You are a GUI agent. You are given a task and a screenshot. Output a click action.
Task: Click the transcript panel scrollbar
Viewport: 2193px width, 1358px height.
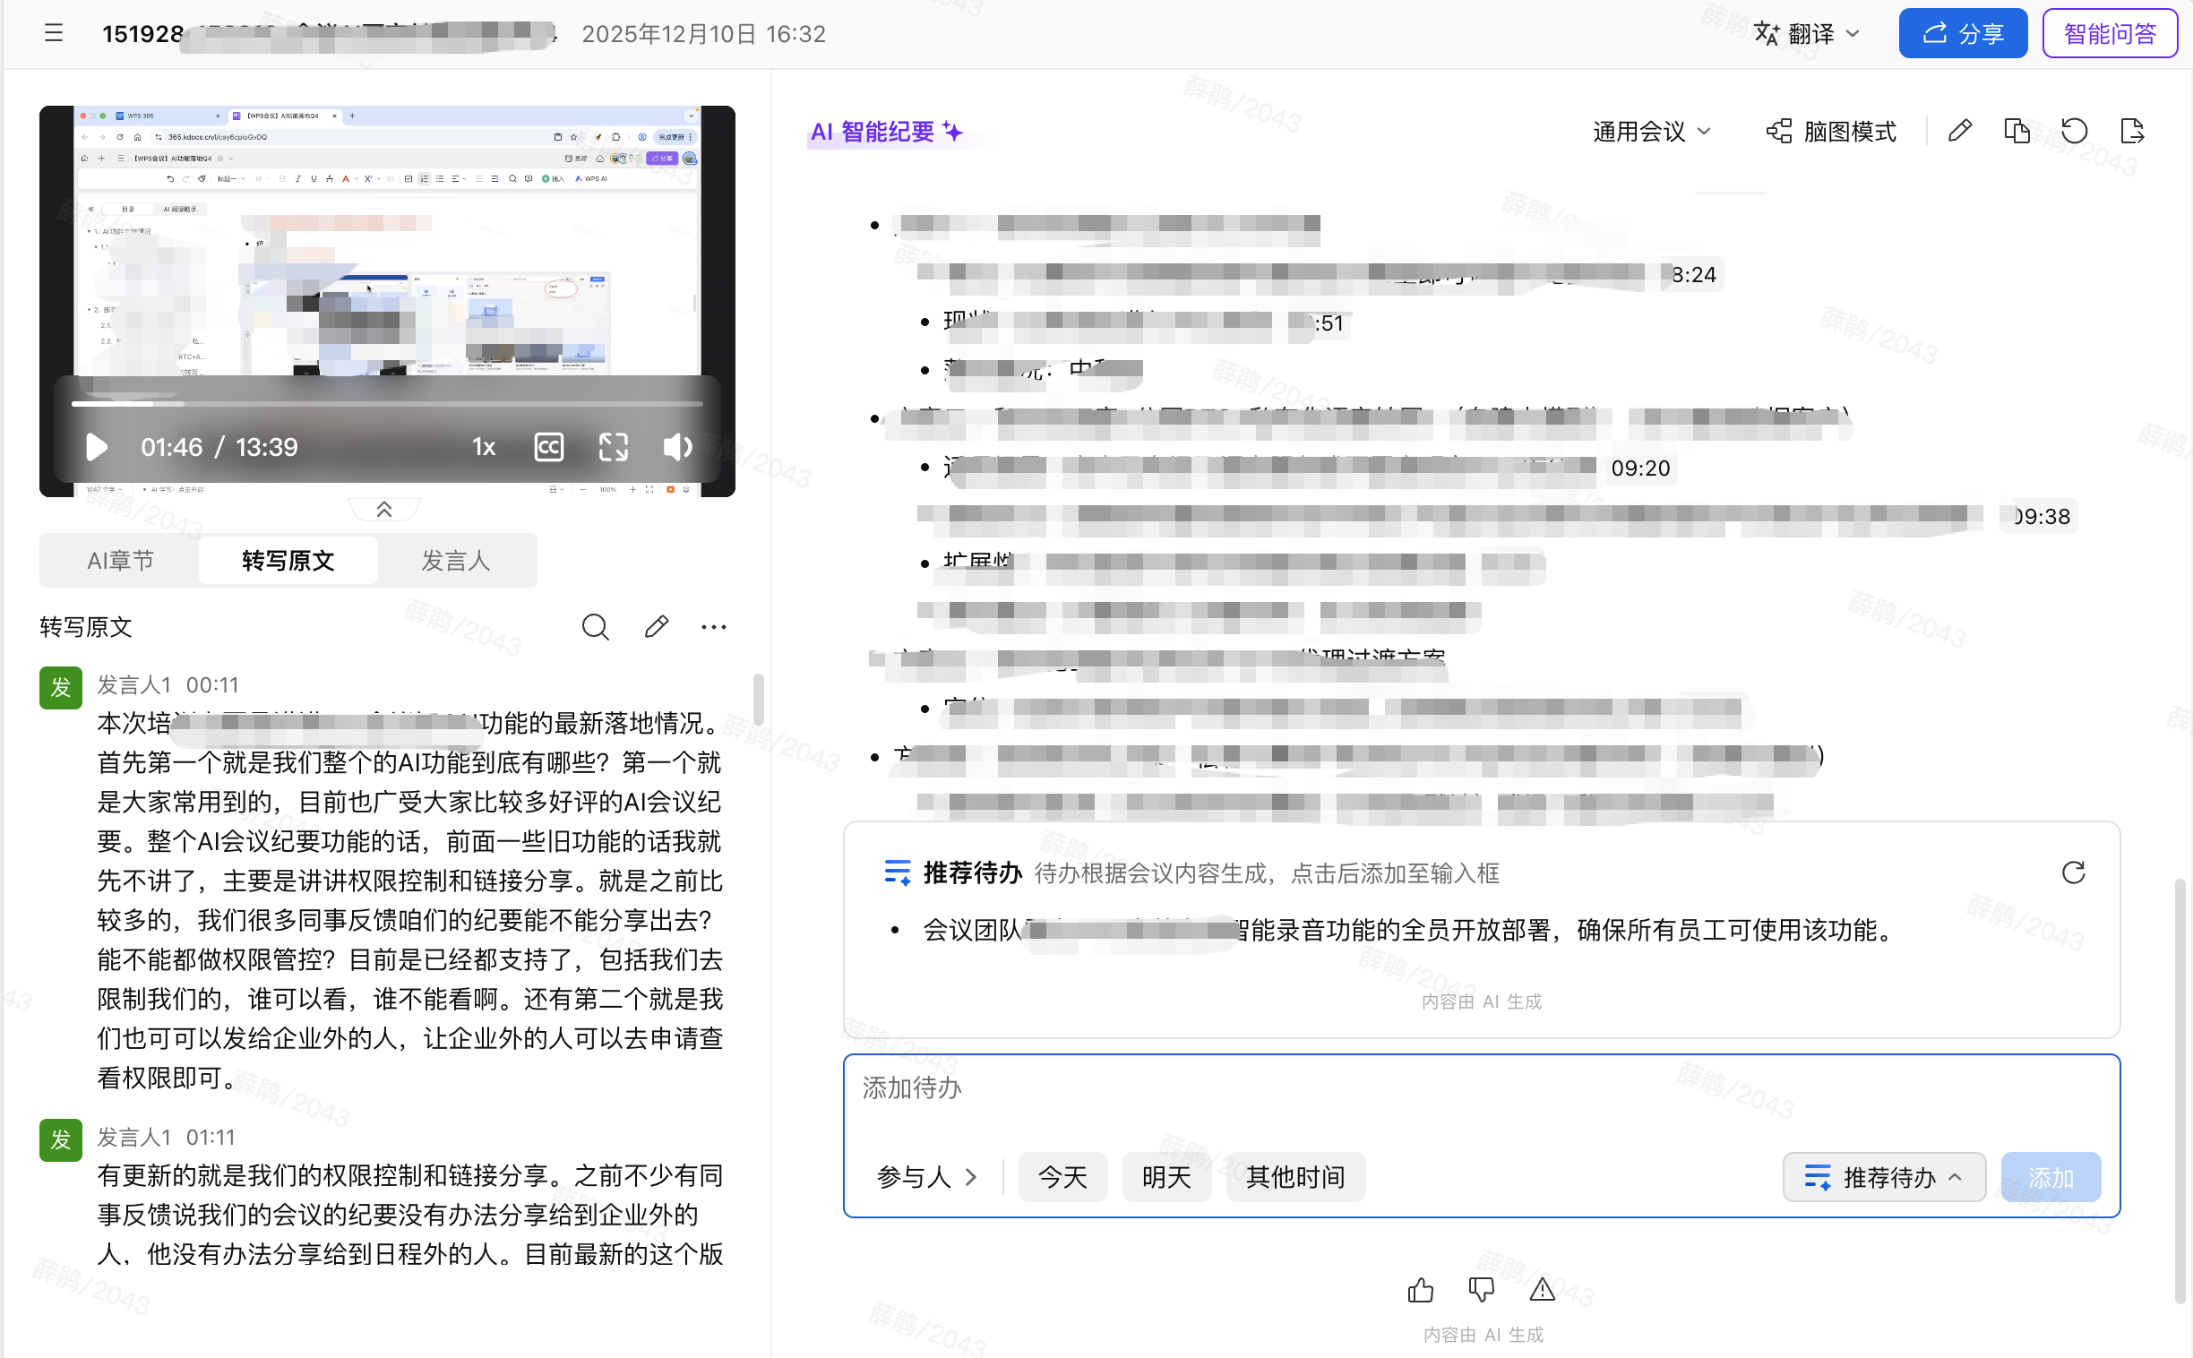coord(759,700)
